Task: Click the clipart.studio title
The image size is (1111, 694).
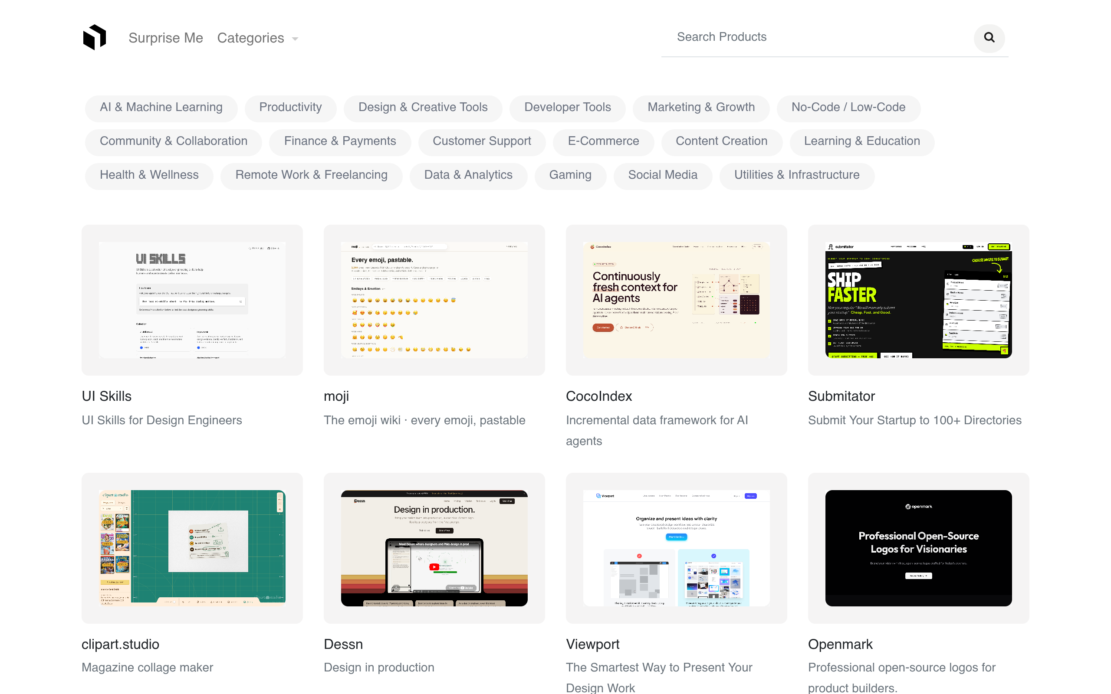Action: pos(120,644)
